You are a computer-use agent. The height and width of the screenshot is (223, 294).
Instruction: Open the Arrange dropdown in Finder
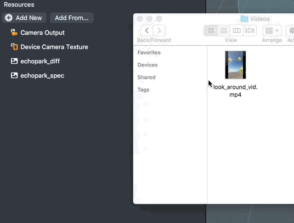pyautogui.click(x=272, y=30)
